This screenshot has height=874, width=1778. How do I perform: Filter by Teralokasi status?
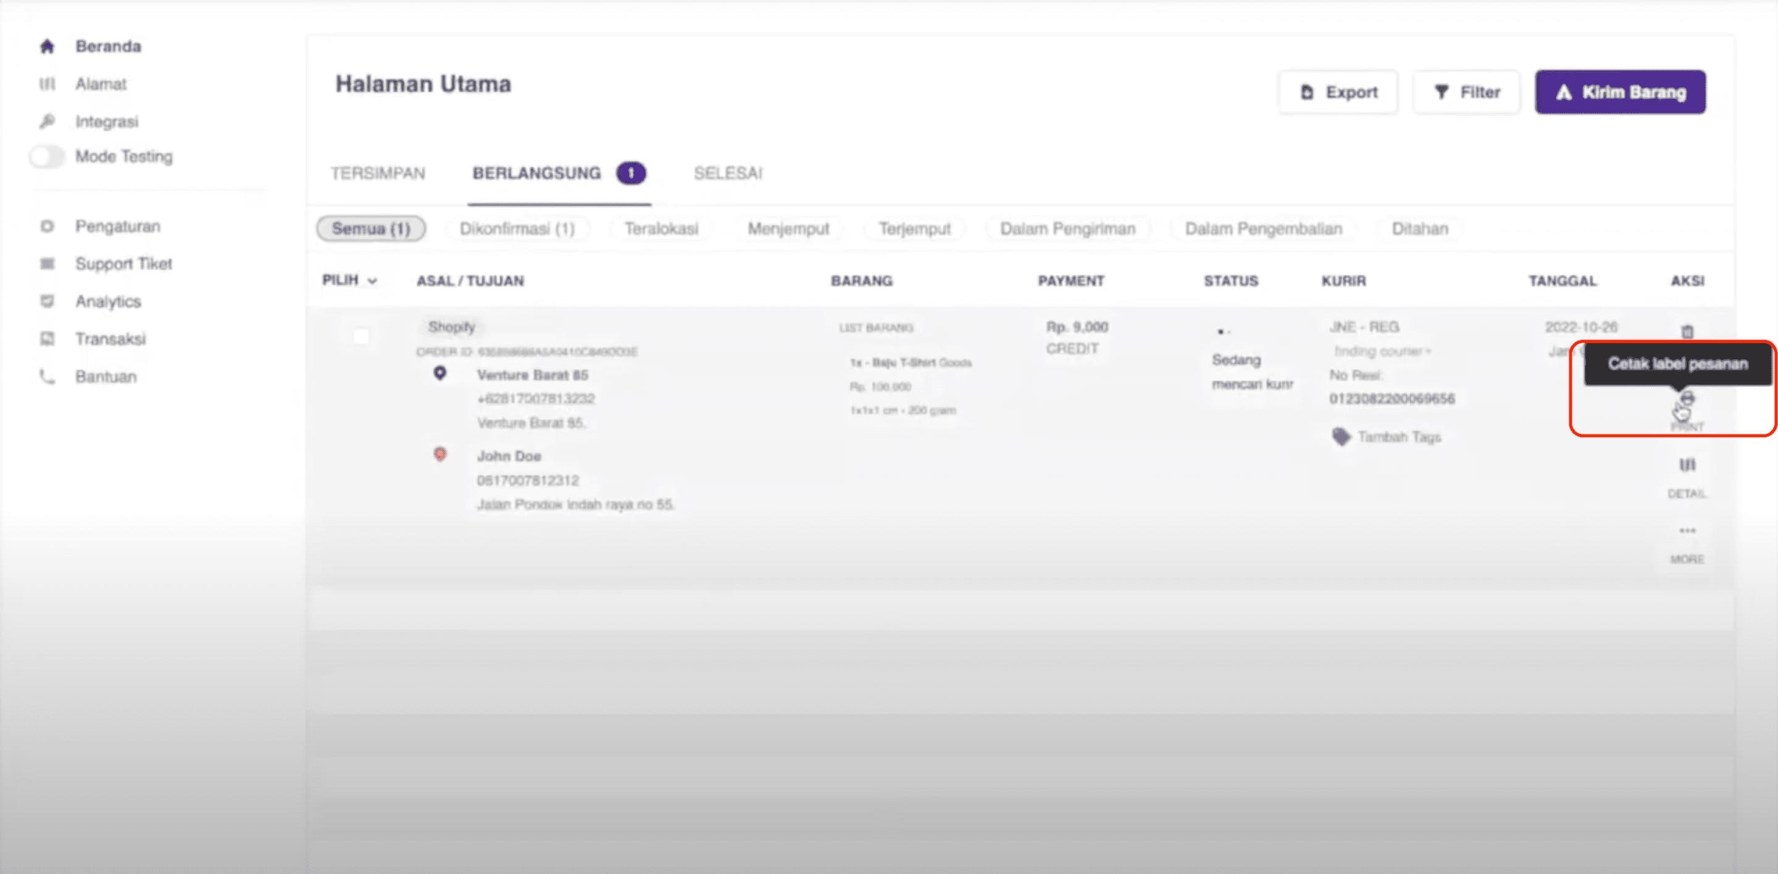click(x=661, y=228)
